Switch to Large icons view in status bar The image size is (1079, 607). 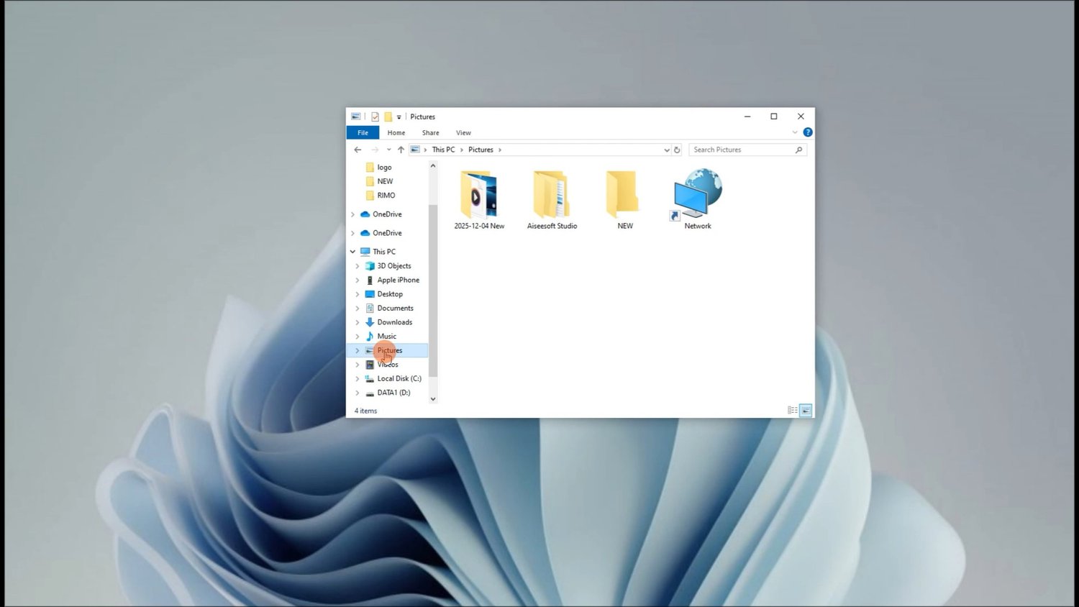[806, 411]
